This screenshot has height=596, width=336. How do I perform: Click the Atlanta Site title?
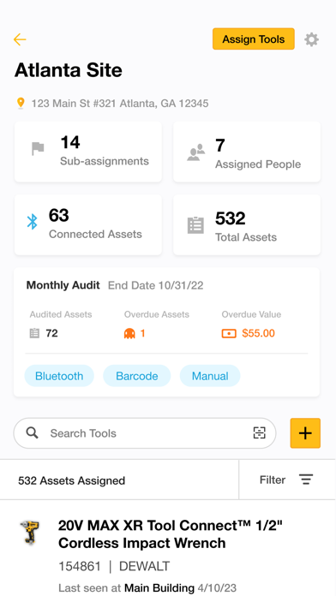point(69,70)
